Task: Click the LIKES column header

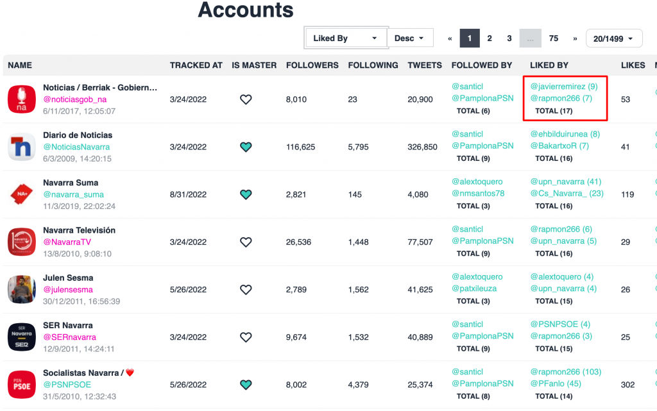Action: point(633,65)
